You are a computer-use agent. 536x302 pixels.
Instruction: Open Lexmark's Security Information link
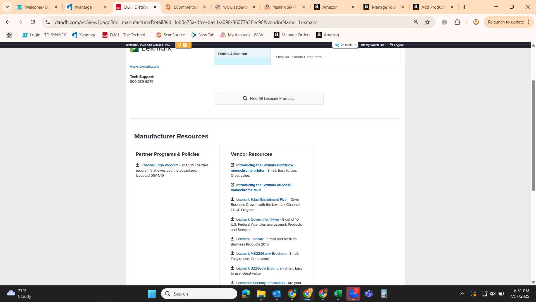(260, 283)
